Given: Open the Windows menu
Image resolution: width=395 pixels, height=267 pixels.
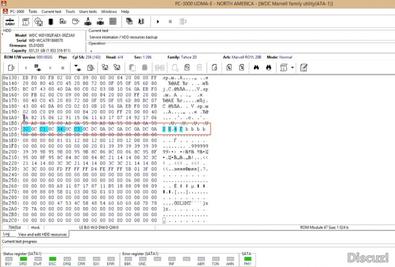Looking at the screenshot, I should tap(109, 12).
